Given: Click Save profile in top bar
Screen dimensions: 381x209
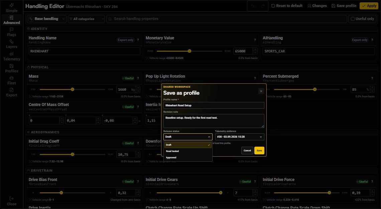Looking at the screenshot, I should tap(344, 6).
